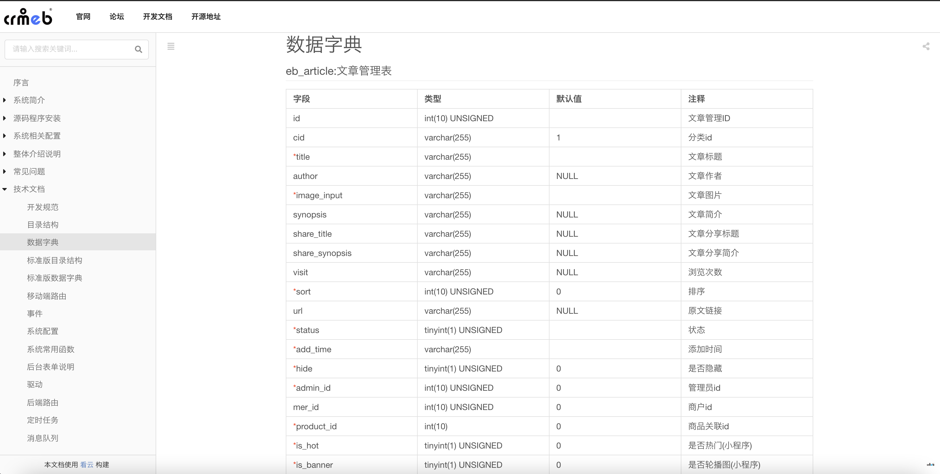Viewport: 940px width, 474px height.
Task: Open the 驱动 page
Action: click(35, 385)
